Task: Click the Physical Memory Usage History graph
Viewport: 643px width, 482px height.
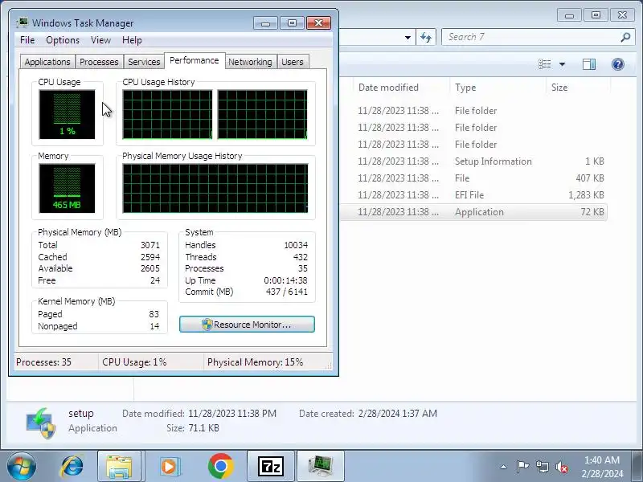Action: coord(215,188)
